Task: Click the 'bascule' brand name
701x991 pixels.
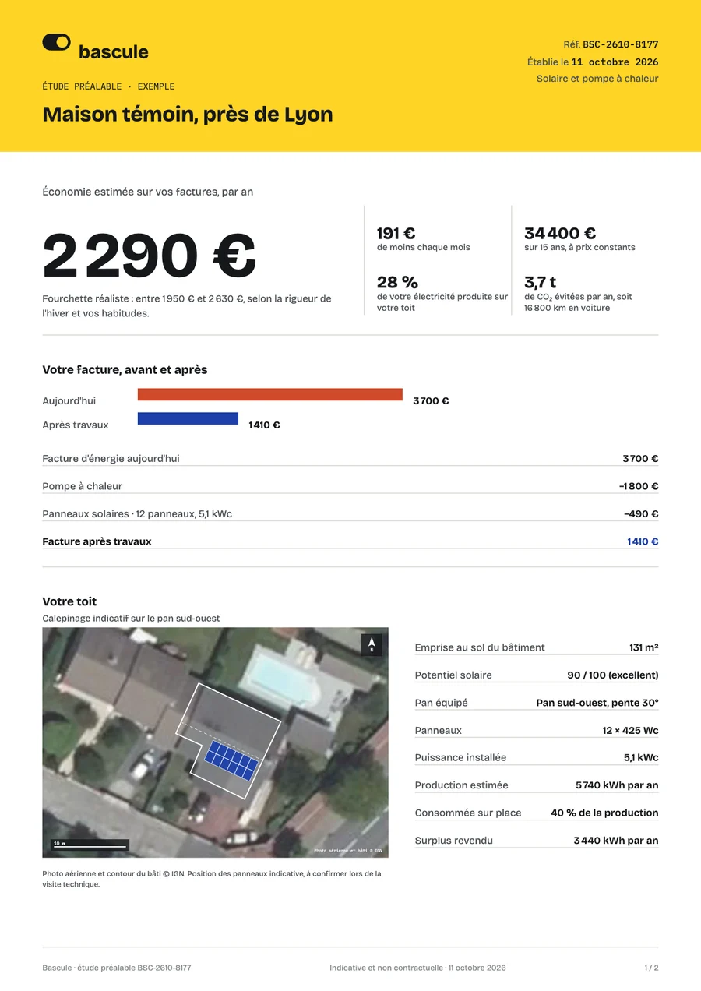Action: [x=114, y=52]
